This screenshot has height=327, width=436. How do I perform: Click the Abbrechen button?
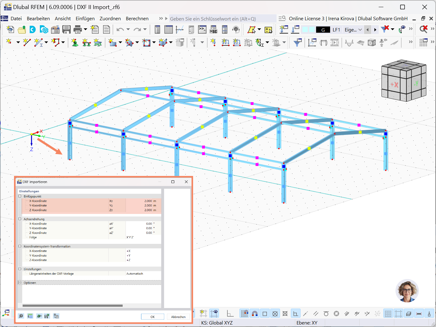click(x=178, y=316)
